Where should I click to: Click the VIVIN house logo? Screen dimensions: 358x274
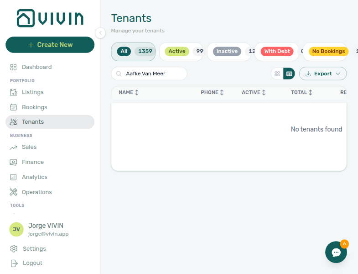pyautogui.click(x=26, y=18)
